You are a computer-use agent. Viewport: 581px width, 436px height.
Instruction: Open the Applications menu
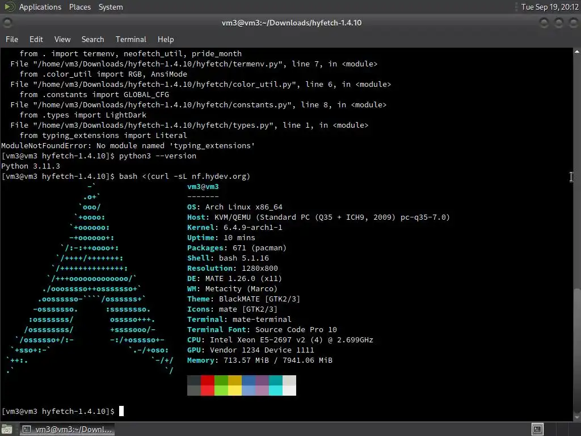(40, 7)
